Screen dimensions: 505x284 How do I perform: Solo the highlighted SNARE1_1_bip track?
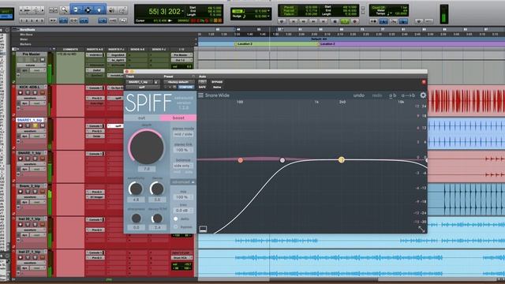35,125
